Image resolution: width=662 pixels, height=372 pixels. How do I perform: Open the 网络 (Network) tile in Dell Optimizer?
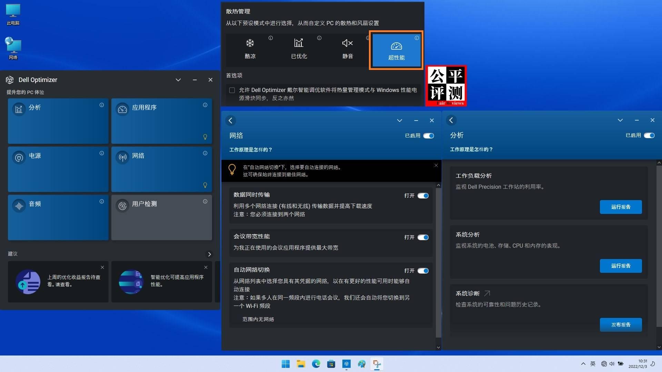(161, 169)
